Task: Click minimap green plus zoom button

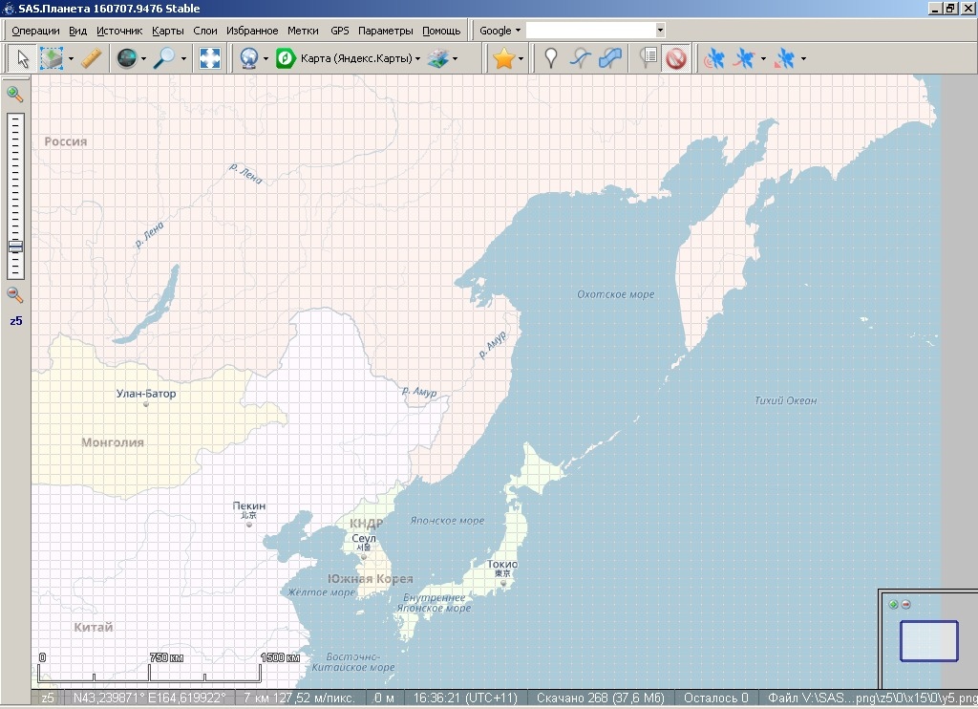Action: [x=893, y=604]
